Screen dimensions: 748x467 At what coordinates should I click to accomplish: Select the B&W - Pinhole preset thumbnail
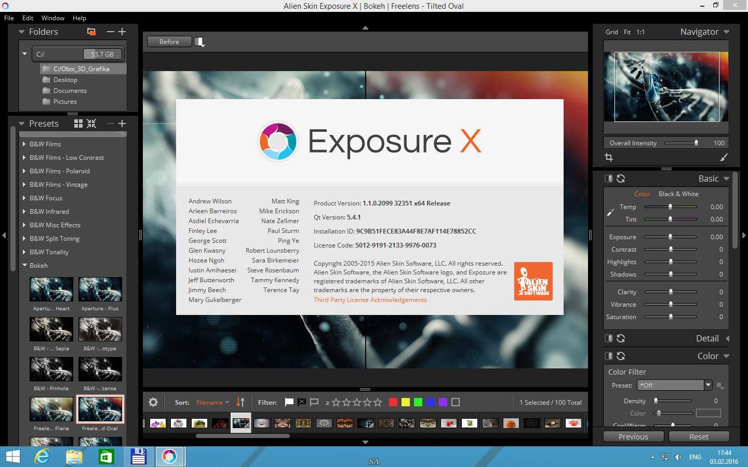51,369
